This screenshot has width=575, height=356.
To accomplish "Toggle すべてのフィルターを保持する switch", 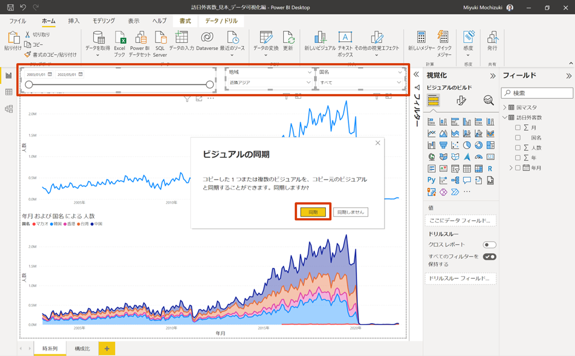I will coord(489,257).
